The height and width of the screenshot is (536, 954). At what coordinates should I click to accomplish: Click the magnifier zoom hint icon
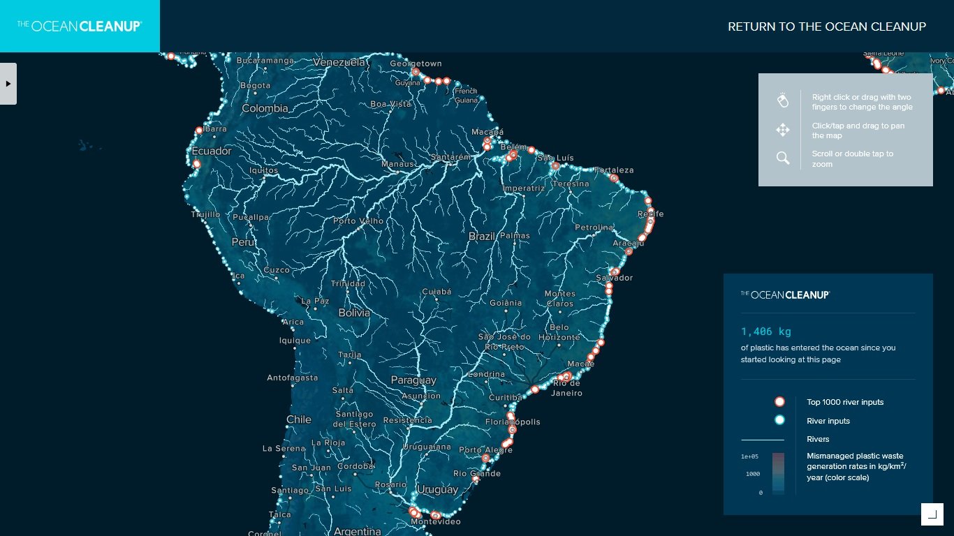[x=783, y=158]
